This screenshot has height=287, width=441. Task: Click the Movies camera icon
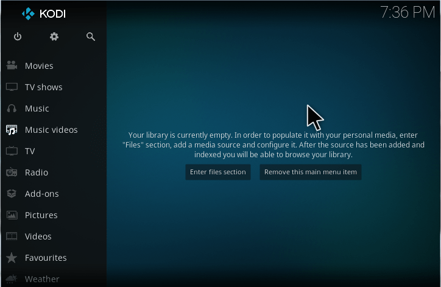pyautogui.click(x=12, y=66)
